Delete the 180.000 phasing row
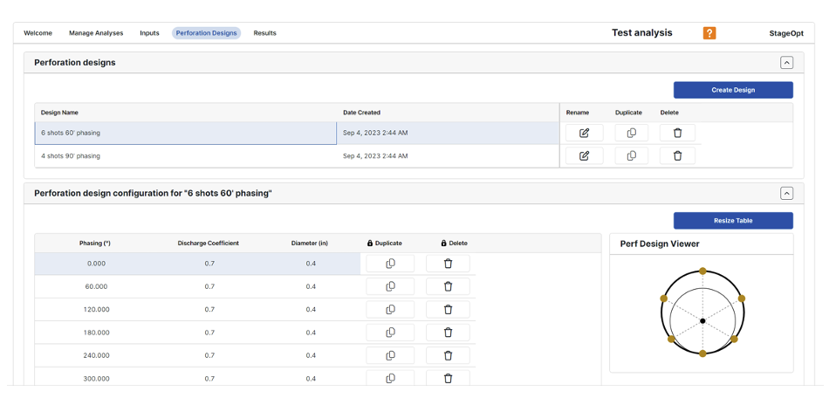This screenshot has width=829, height=405. click(x=448, y=332)
